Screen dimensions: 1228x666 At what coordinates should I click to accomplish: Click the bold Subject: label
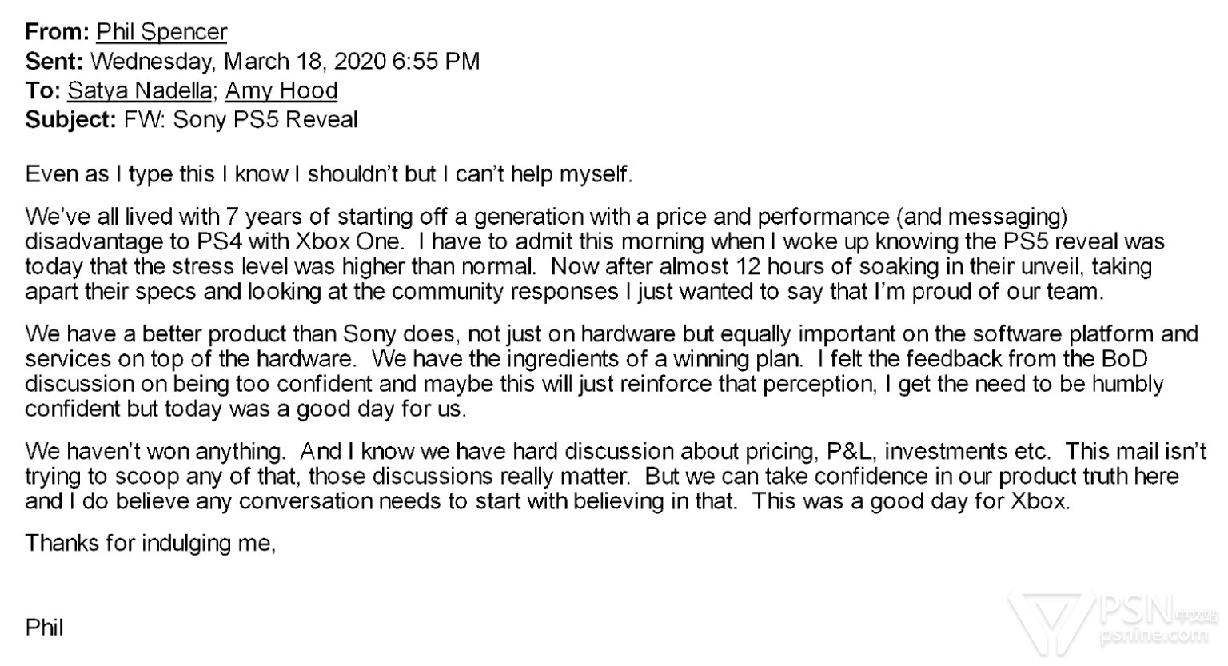(71, 120)
